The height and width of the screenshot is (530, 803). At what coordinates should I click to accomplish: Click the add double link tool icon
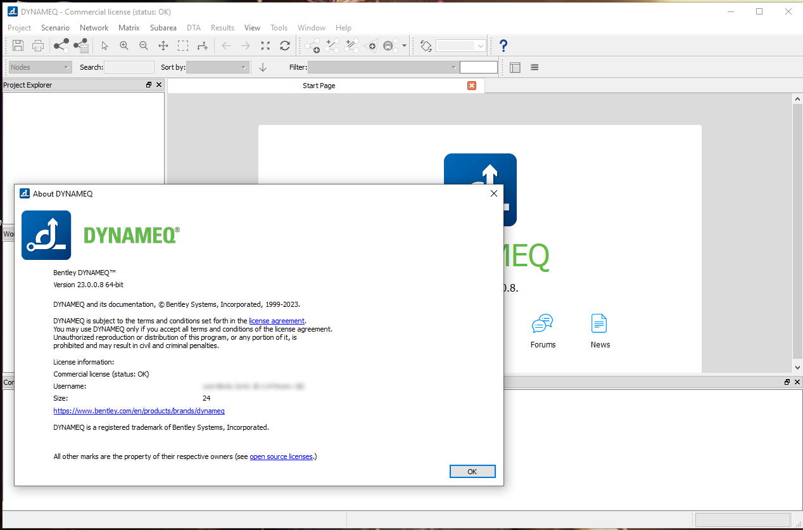[352, 46]
